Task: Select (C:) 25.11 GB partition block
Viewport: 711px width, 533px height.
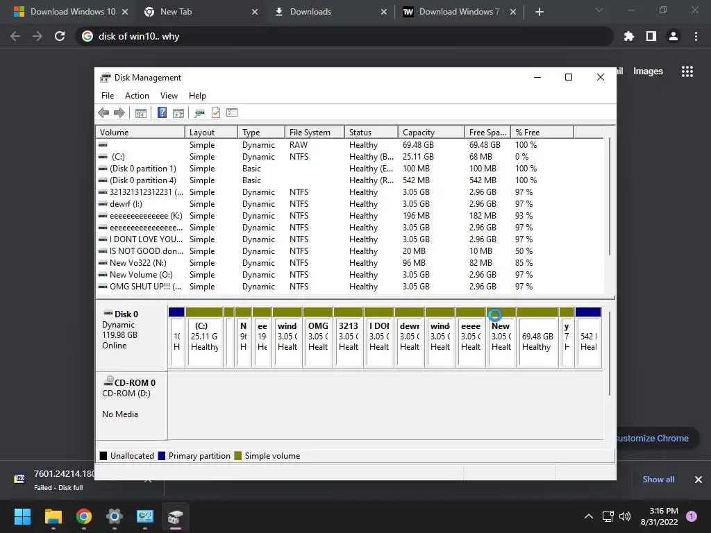Action: tap(204, 337)
